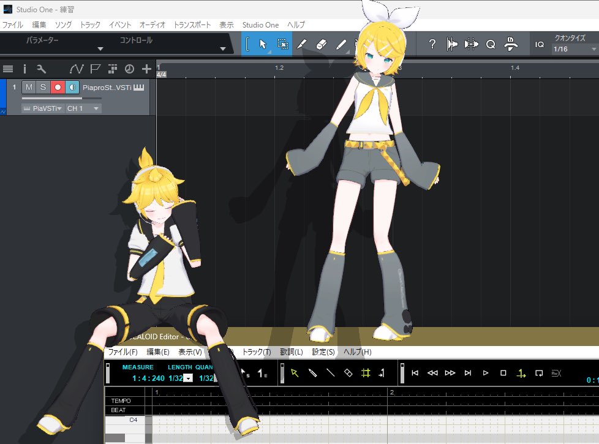599x444 pixels.
Task: Click the 4/4 time signature marker
Action: click(161, 75)
